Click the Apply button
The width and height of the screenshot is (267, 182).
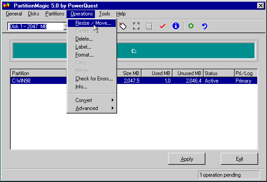pos(187,159)
